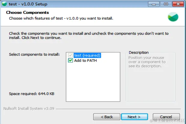The image size is (186, 124).
Task: Click empty area of components list
Action: click(93, 83)
